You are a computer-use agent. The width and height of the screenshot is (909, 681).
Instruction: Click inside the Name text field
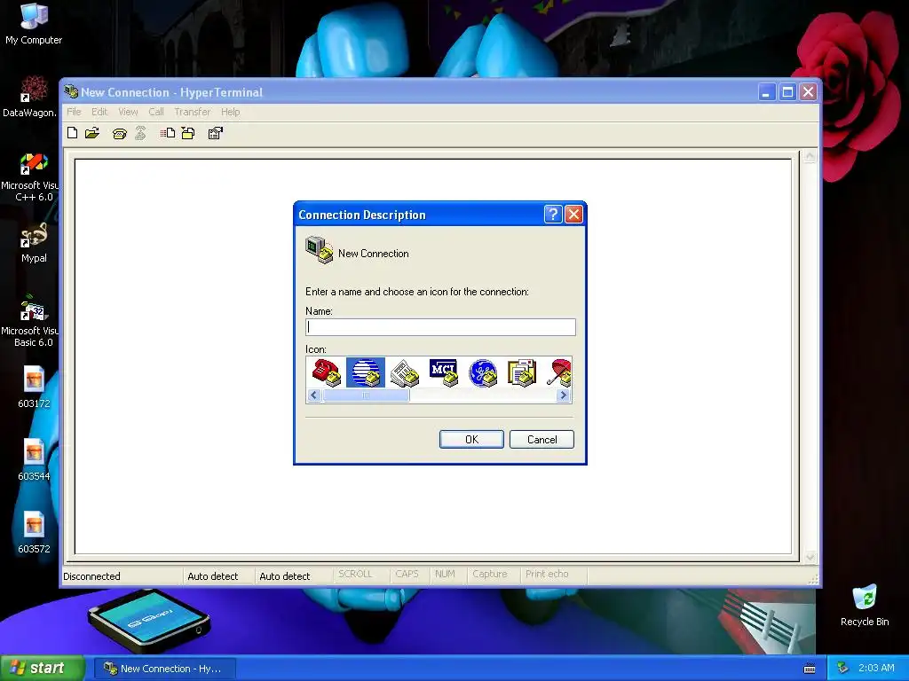pos(440,327)
